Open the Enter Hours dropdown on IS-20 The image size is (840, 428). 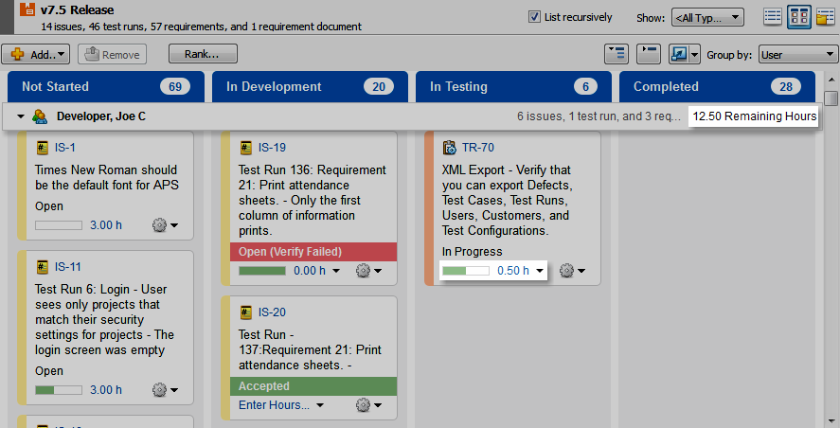tap(281, 405)
